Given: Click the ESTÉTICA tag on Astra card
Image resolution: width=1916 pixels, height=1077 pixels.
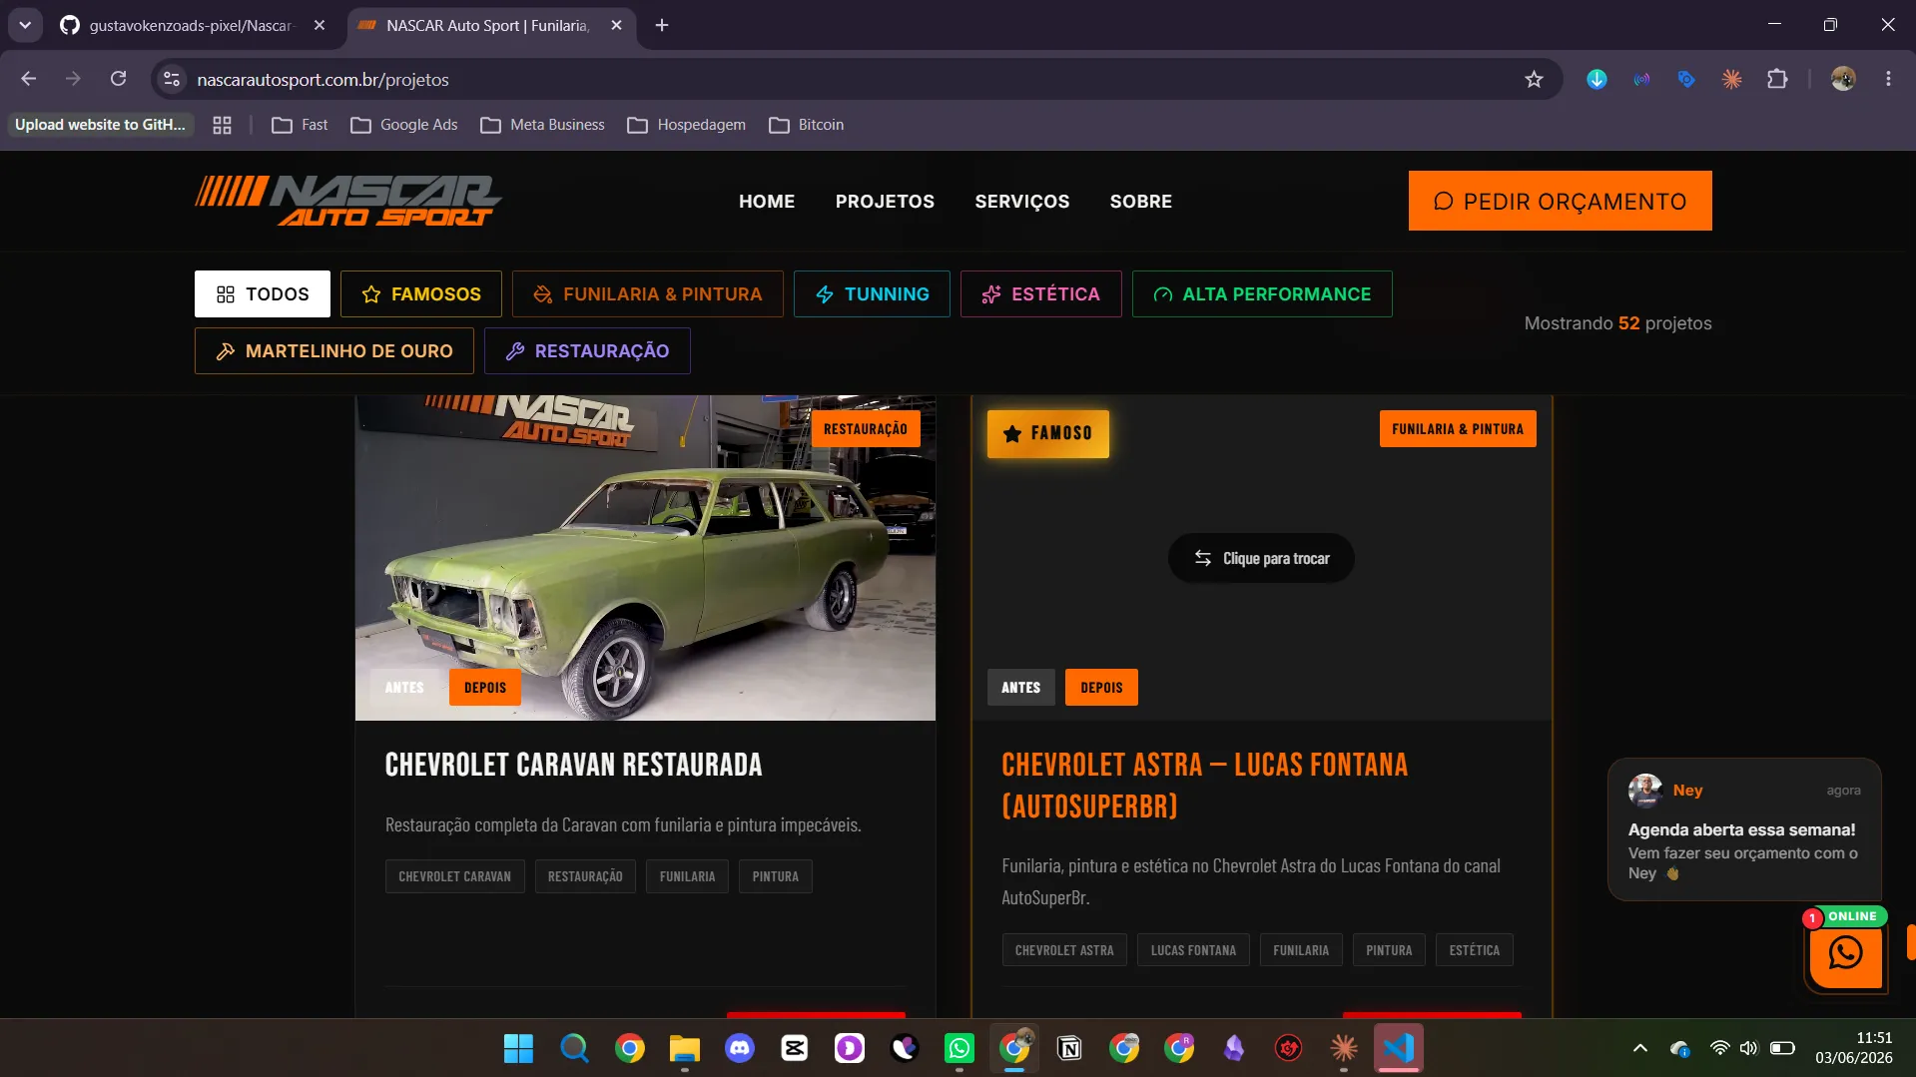Looking at the screenshot, I should coord(1474,950).
